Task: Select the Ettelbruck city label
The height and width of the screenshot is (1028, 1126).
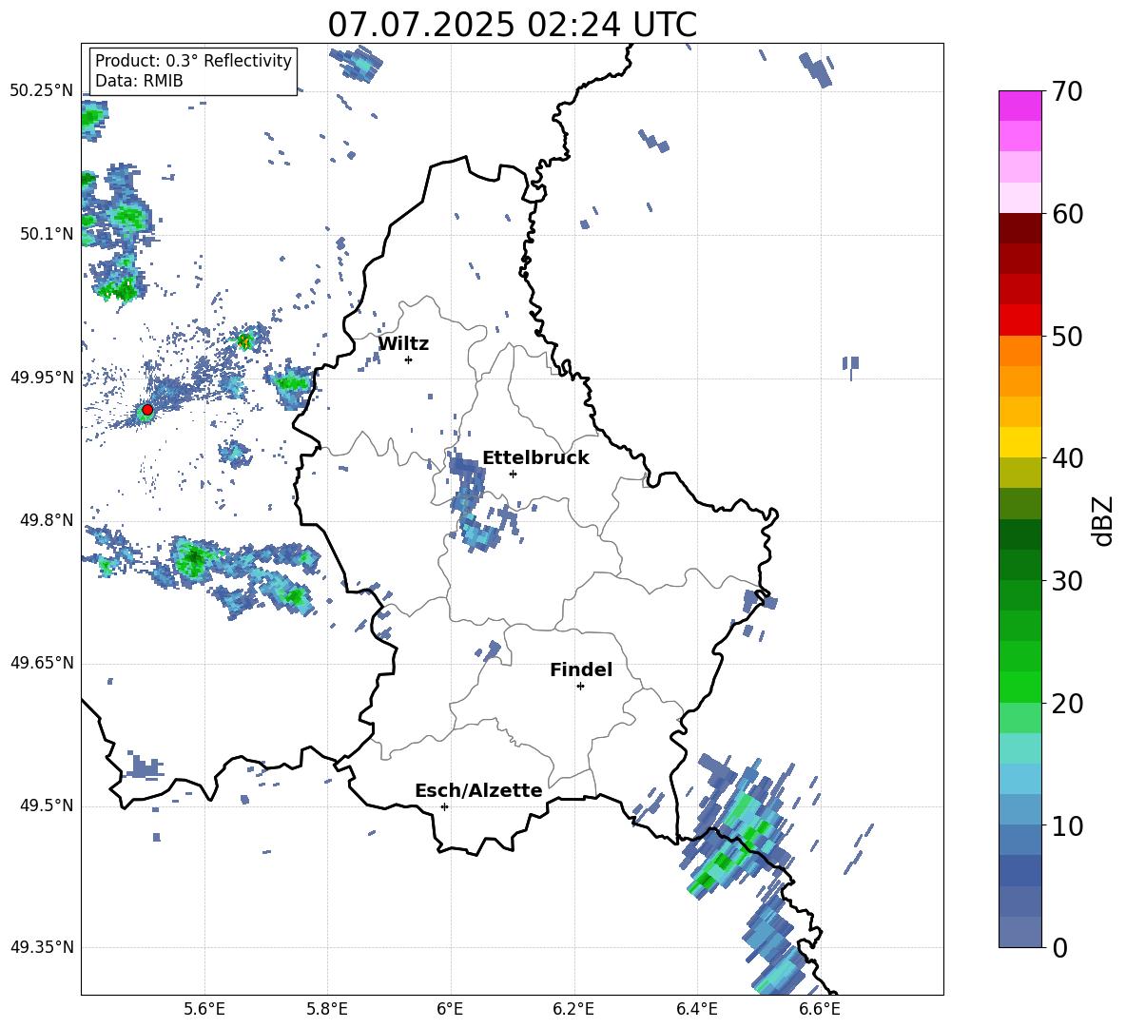Action: [x=535, y=458]
